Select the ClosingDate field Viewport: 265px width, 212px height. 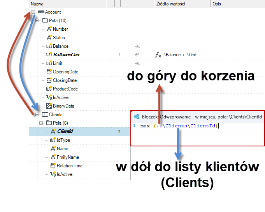[x=65, y=80]
